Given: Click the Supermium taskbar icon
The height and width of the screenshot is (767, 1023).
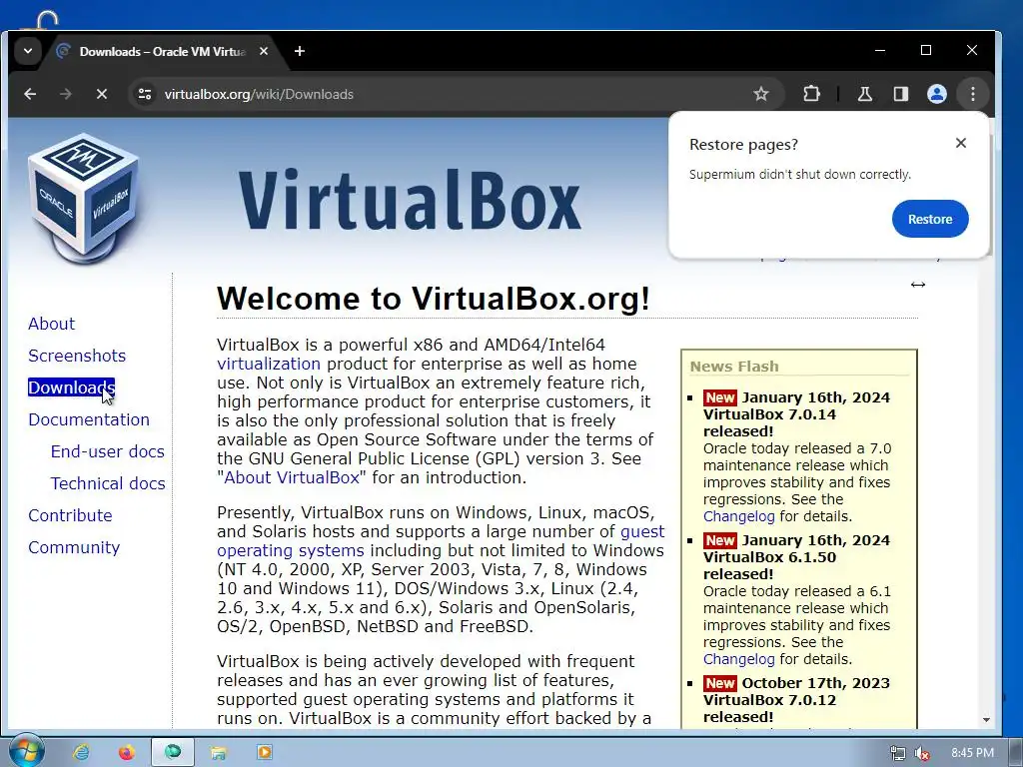Looking at the screenshot, I should tap(173, 753).
